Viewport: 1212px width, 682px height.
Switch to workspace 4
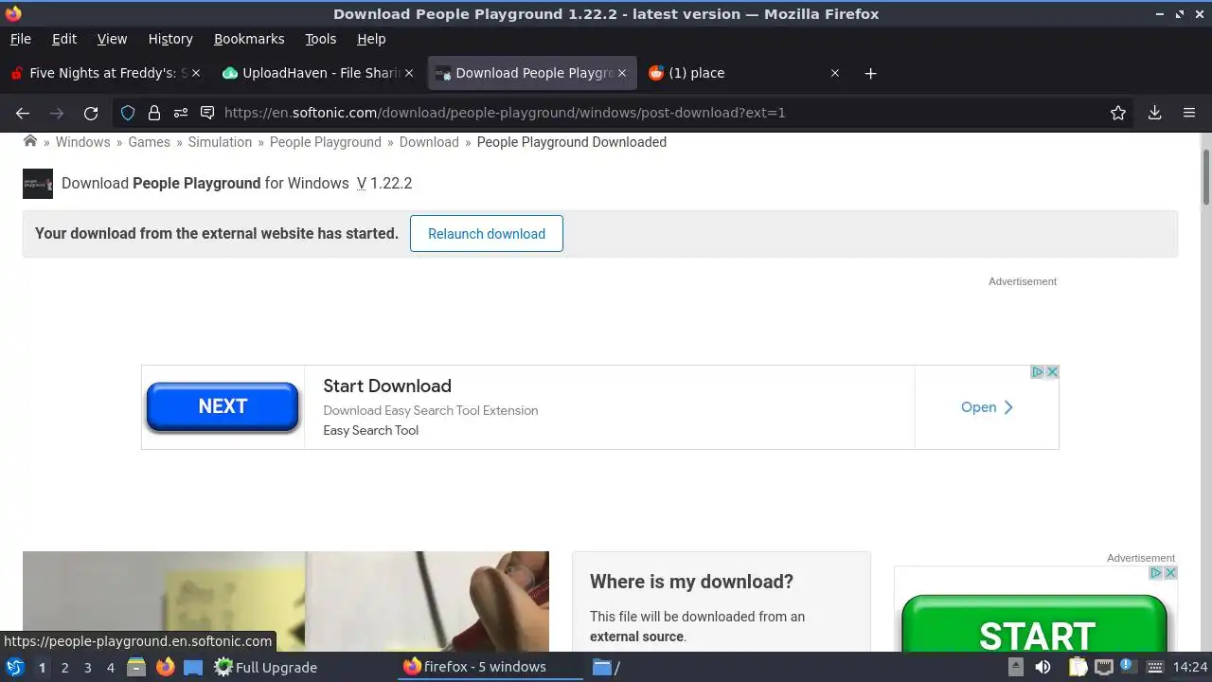[110, 667]
